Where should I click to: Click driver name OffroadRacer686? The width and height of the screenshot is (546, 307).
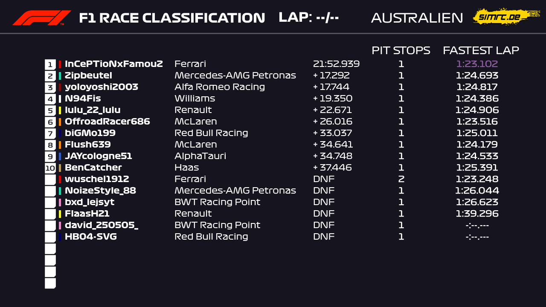pos(107,122)
